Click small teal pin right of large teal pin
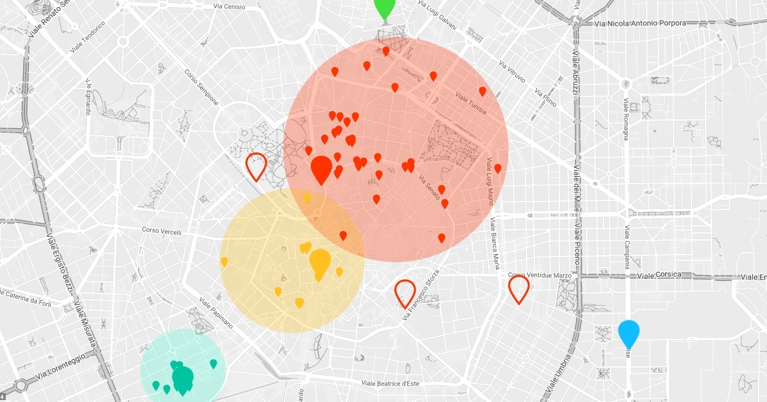 pos(213,364)
